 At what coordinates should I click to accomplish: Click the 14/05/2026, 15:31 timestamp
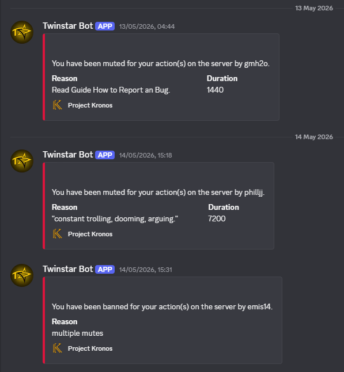145,270
